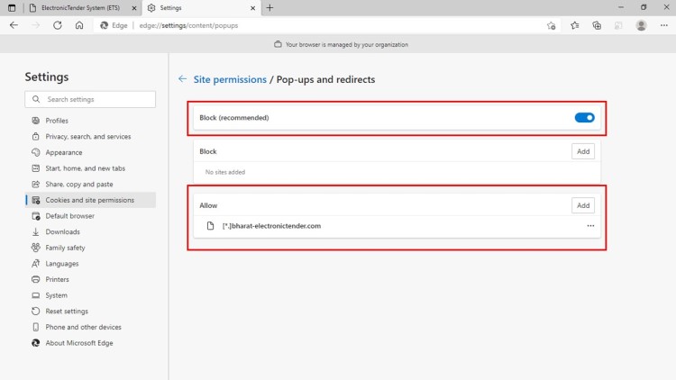
Task: Open the Collections icon in toolbar
Action: coord(597,25)
